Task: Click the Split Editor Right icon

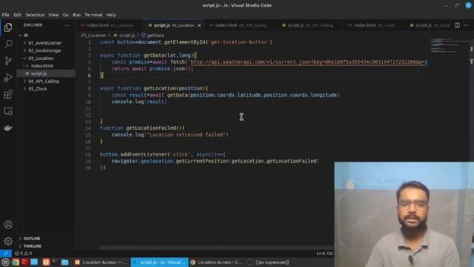Action: point(457,25)
